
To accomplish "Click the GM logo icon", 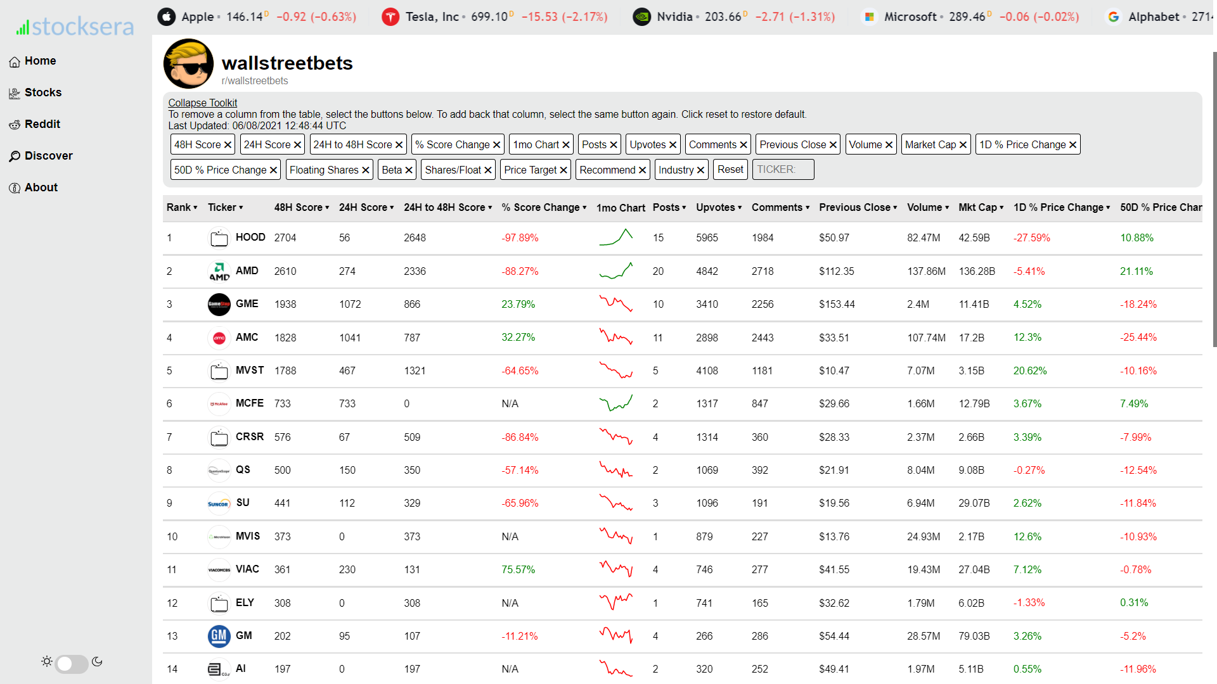I will pos(219,636).
